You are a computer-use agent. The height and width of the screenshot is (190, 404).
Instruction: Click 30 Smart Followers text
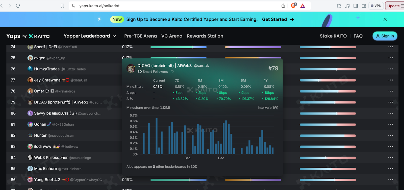click(x=153, y=72)
